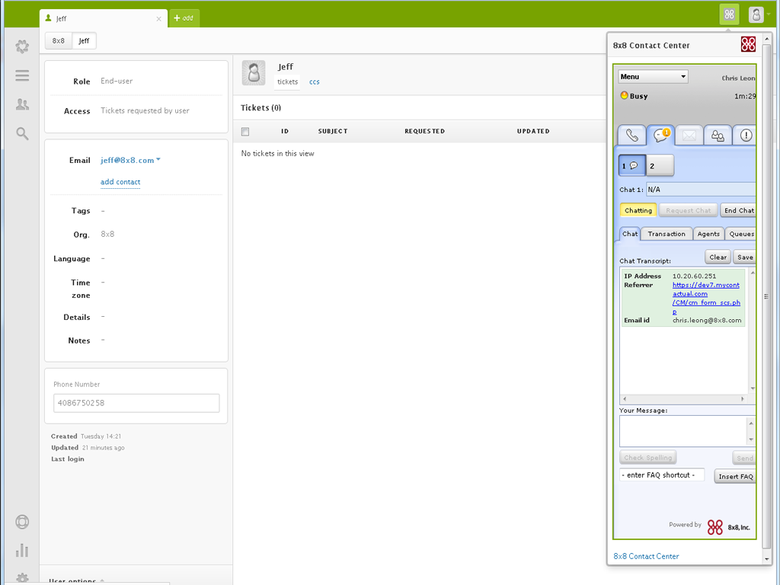
Task: Open the FAQ shortcut dropdown
Action: coord(661,475)
